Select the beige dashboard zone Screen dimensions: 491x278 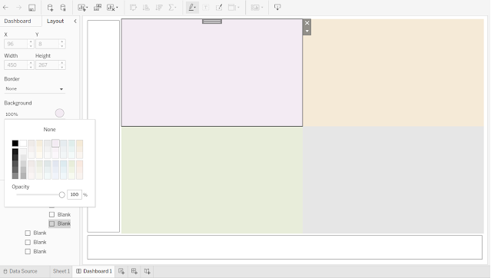click(393, 73)
